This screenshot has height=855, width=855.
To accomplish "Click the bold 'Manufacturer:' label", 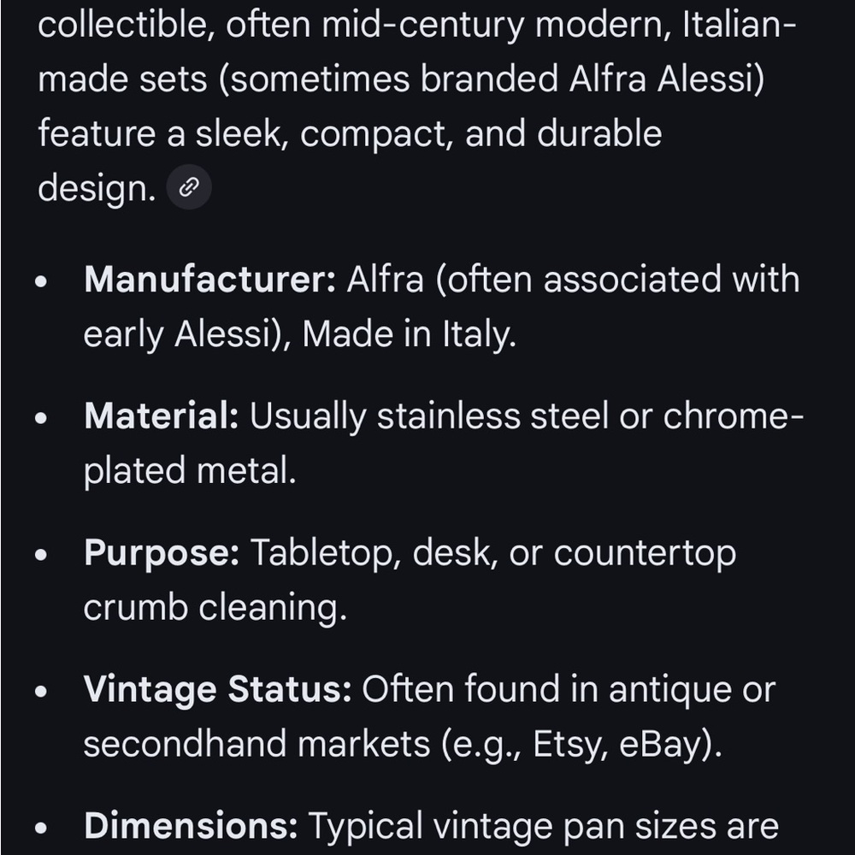I will point(210,280).
